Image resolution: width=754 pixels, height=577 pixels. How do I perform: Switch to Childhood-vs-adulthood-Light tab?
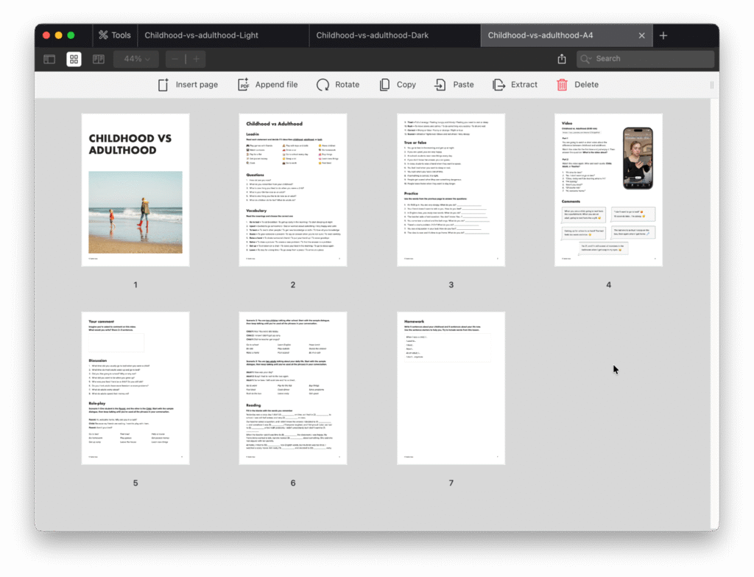pyautogui.click(x=201, y=35)
